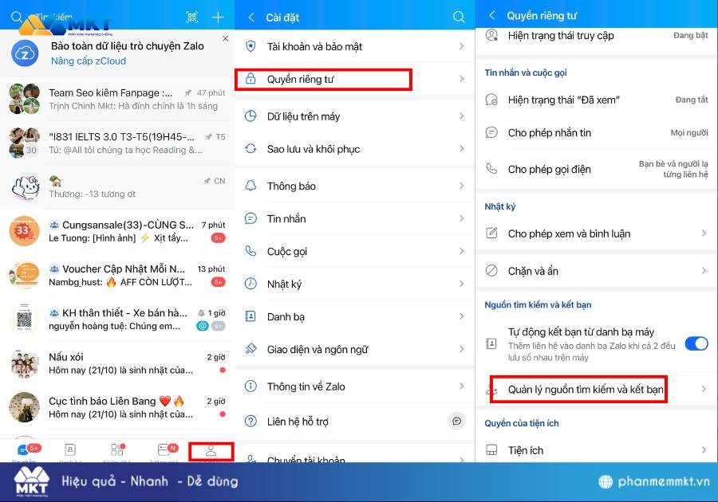Tap the sync icon for backup and restore
The height and width of the screenshot is (502, 718).
[x=251, y=148]
